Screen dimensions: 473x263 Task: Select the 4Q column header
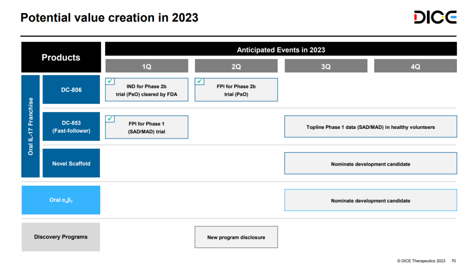point(415,66)
